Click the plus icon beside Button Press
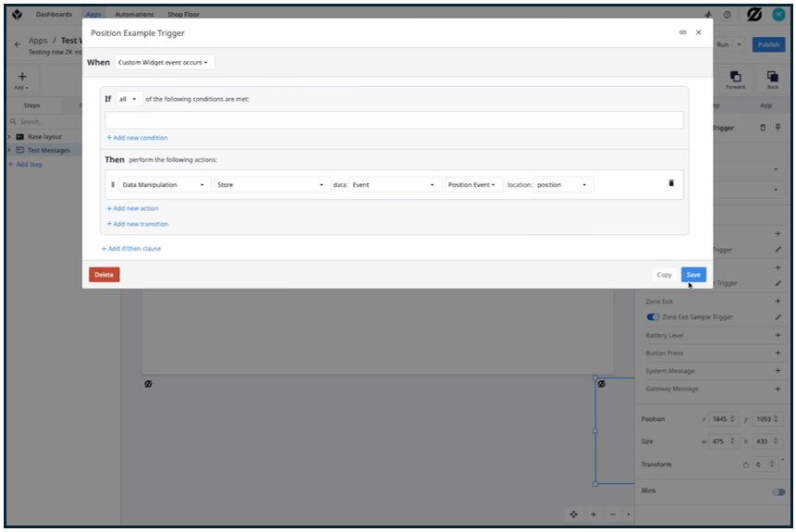Viewport: 796px width, 532px height. tap(778, 353)
